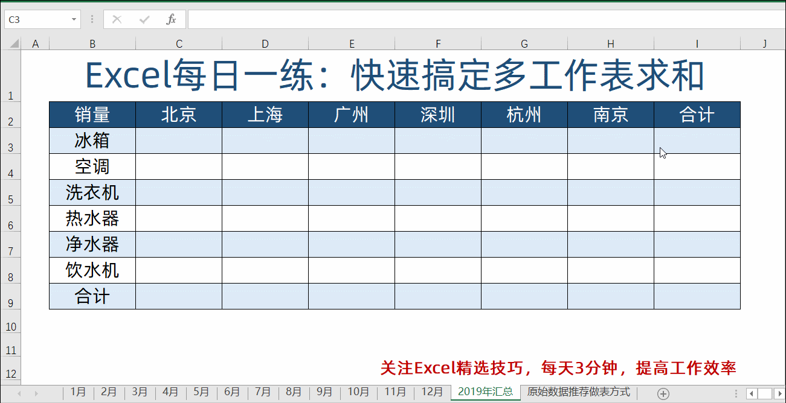
Task: Click inside the Name Box showing C3
Action: (x=37, y=19)
